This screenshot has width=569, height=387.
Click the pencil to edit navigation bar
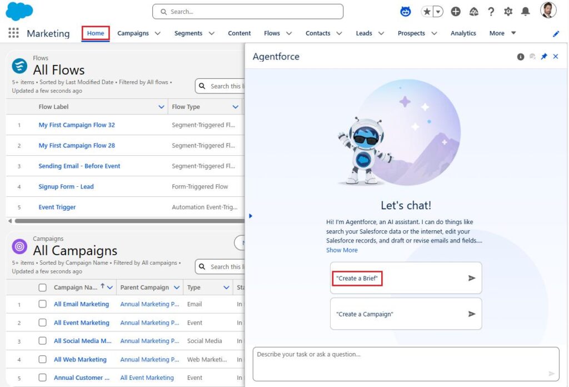point(556,34)
